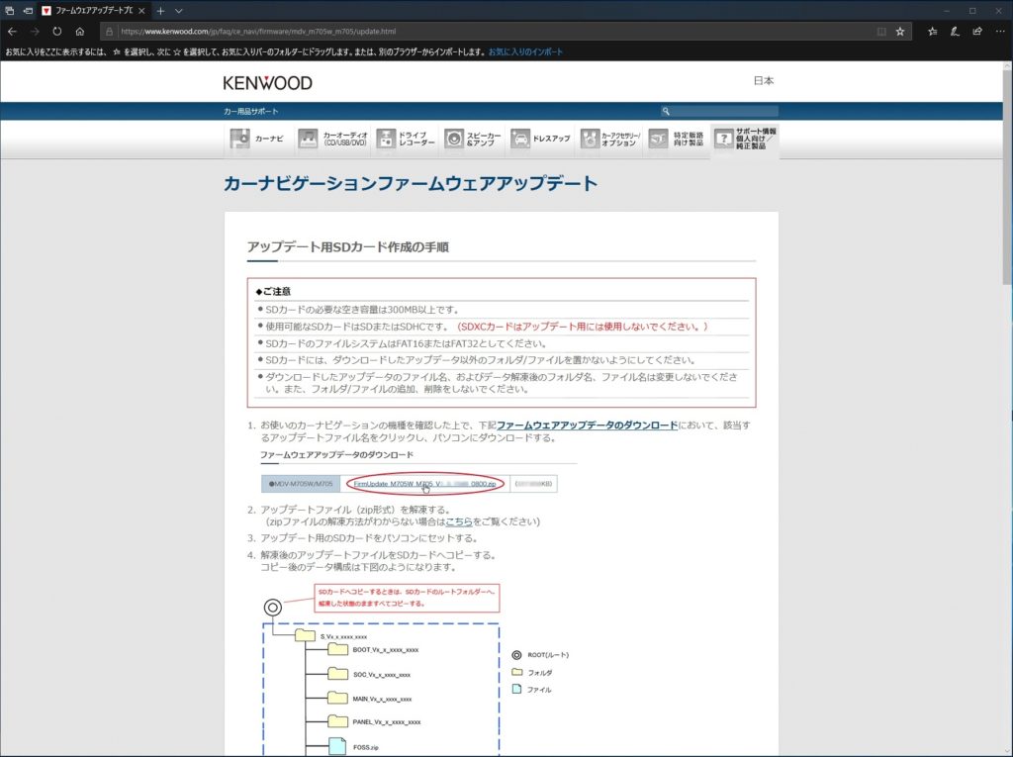Open the add notes pen icon
The image size is (1013, 757).
coord(955,31)
